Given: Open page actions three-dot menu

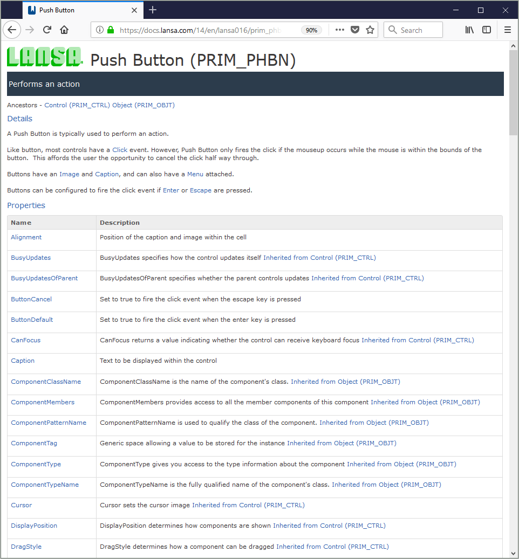Looking at the screenshot, I should coord(339,30).
